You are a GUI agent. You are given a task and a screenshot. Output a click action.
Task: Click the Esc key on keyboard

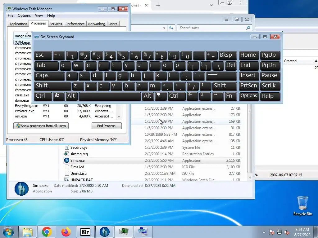(x=43, y=55)
